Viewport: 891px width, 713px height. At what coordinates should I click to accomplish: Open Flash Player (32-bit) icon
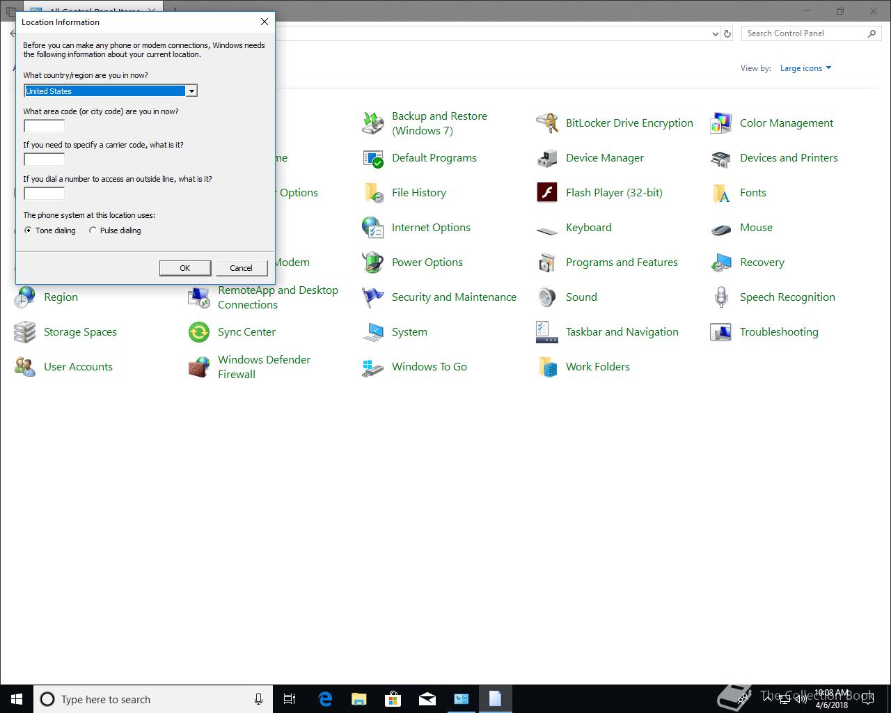point(547,193)
